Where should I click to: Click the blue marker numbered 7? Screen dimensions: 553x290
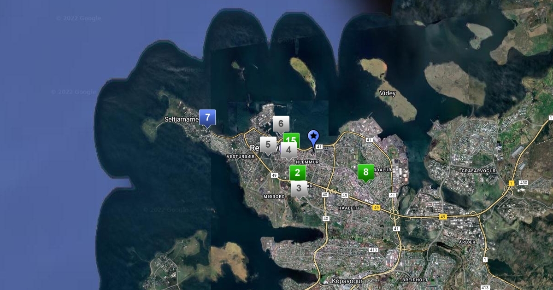[207, 117]
